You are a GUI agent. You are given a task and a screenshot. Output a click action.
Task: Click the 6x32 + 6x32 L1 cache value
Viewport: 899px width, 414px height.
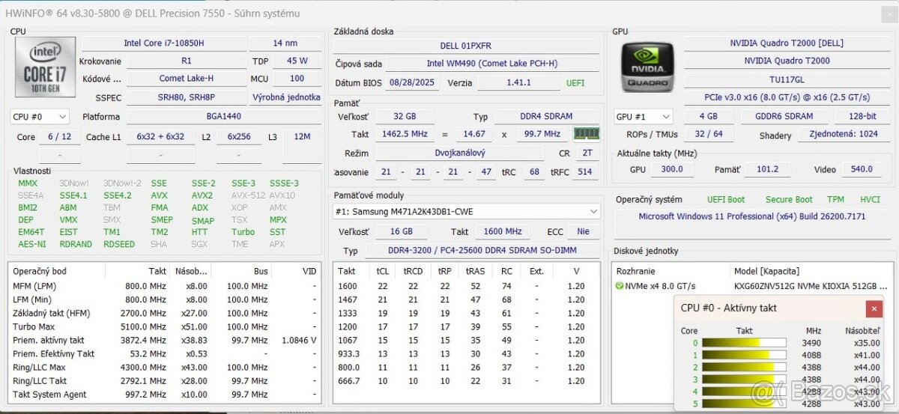tap(160, 137)
